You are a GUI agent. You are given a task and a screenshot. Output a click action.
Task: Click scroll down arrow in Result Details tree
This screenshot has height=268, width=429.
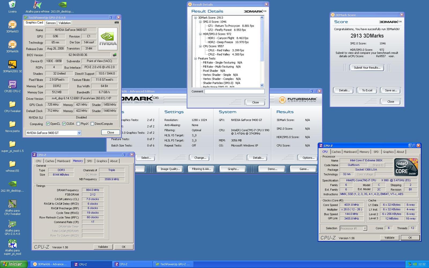pyautogui.click(x=262, y=85)
